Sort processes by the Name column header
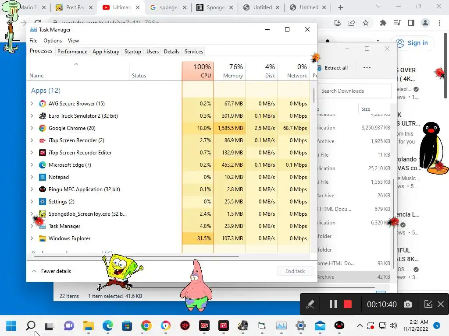The image size is (449, 336). pyautogui.click(x=78, y=71)
